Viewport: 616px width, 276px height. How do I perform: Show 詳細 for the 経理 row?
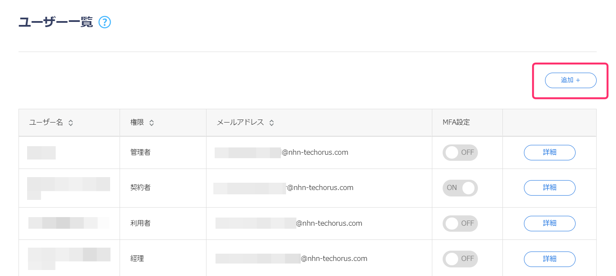tap(549, 259)
